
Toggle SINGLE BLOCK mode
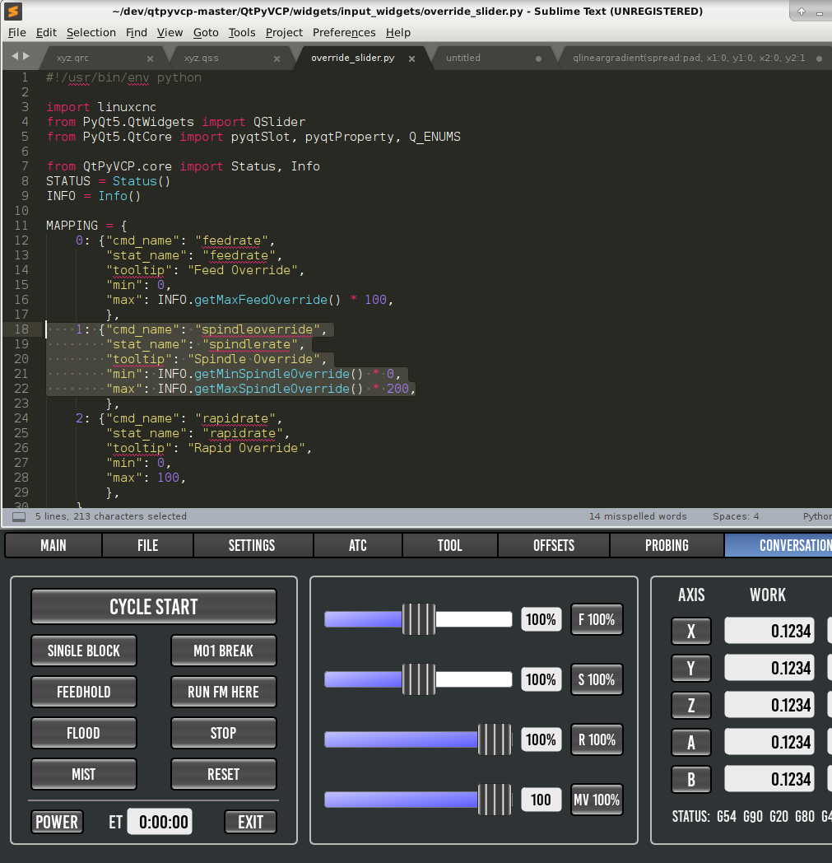(84, 651)
